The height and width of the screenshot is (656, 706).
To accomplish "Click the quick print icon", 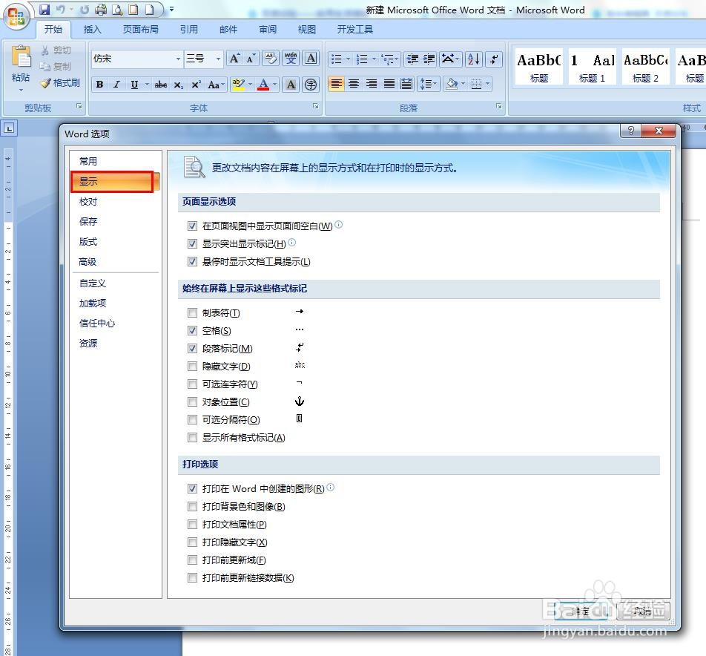I will point(101,10).
